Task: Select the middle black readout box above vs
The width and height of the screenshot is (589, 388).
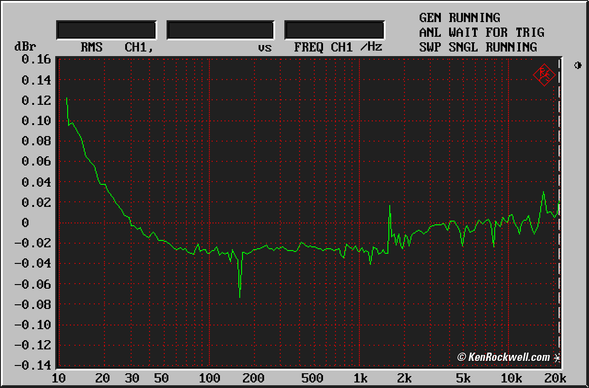Action: click(220, 30)
